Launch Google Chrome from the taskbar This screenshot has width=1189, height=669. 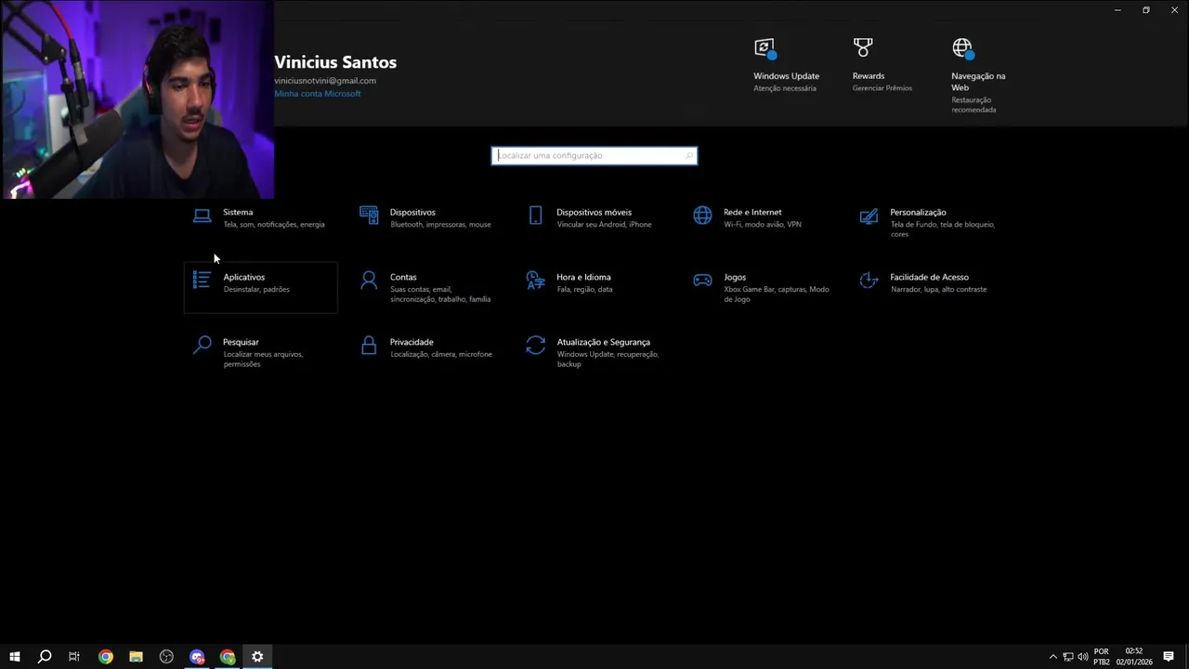(x=106, y=657)
